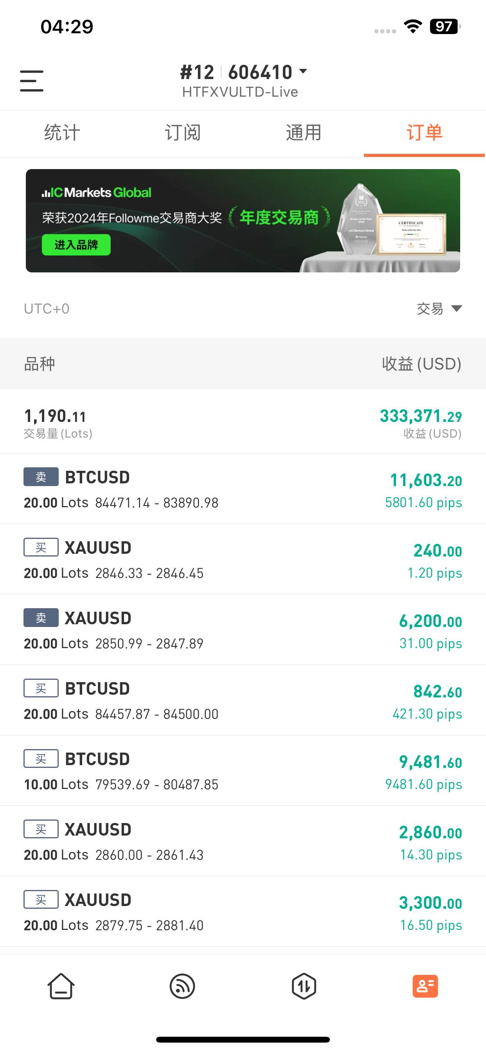Tap the hexagon trade icon in bottom bar
The width and height of the screenshot is (486, 1052).
(304, 986)
